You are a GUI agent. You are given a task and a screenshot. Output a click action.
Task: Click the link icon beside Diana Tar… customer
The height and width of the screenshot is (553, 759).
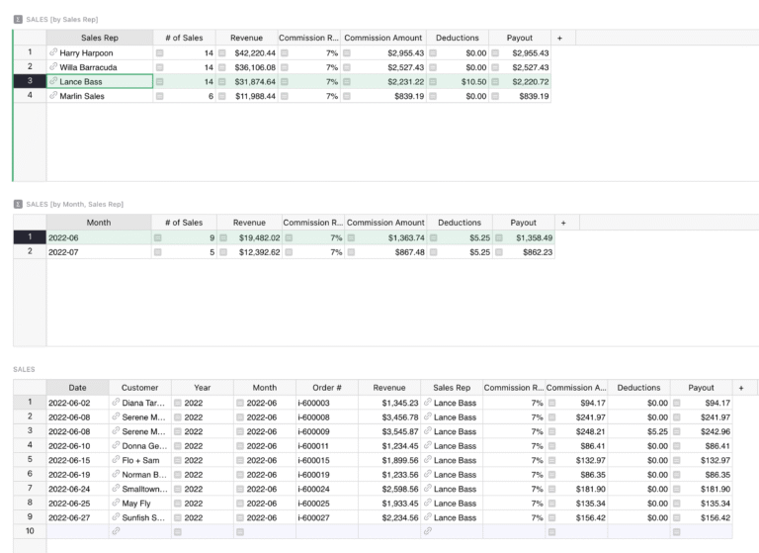(x=116, y=403)
